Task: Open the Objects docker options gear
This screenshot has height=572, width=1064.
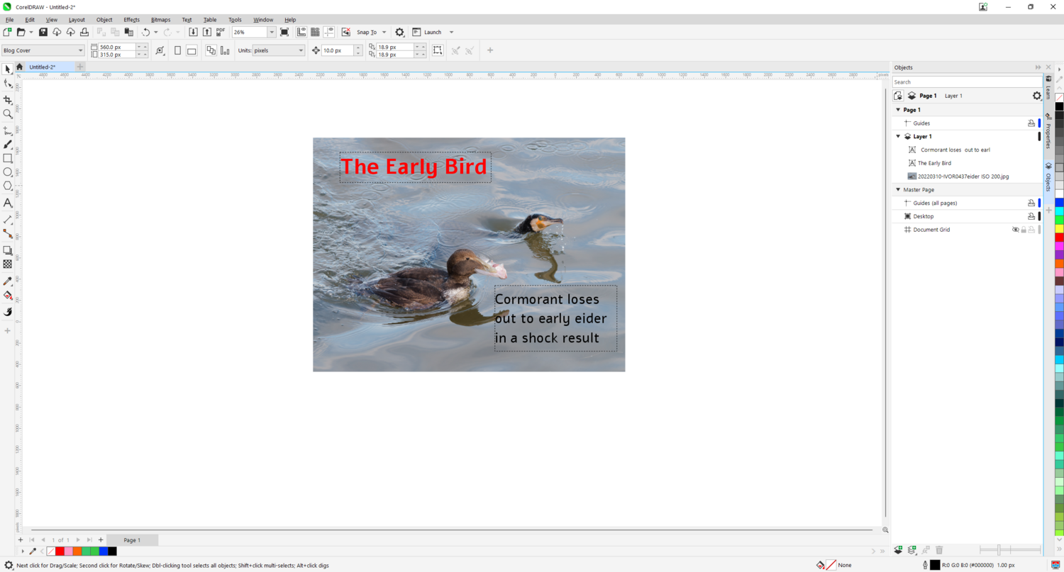Action: 1036,96
